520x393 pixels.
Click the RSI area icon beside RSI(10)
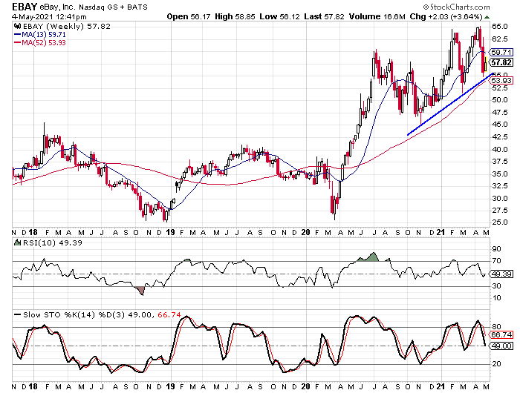coord(18,242)
